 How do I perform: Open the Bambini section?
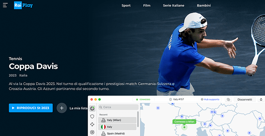[x=204, y=5]
